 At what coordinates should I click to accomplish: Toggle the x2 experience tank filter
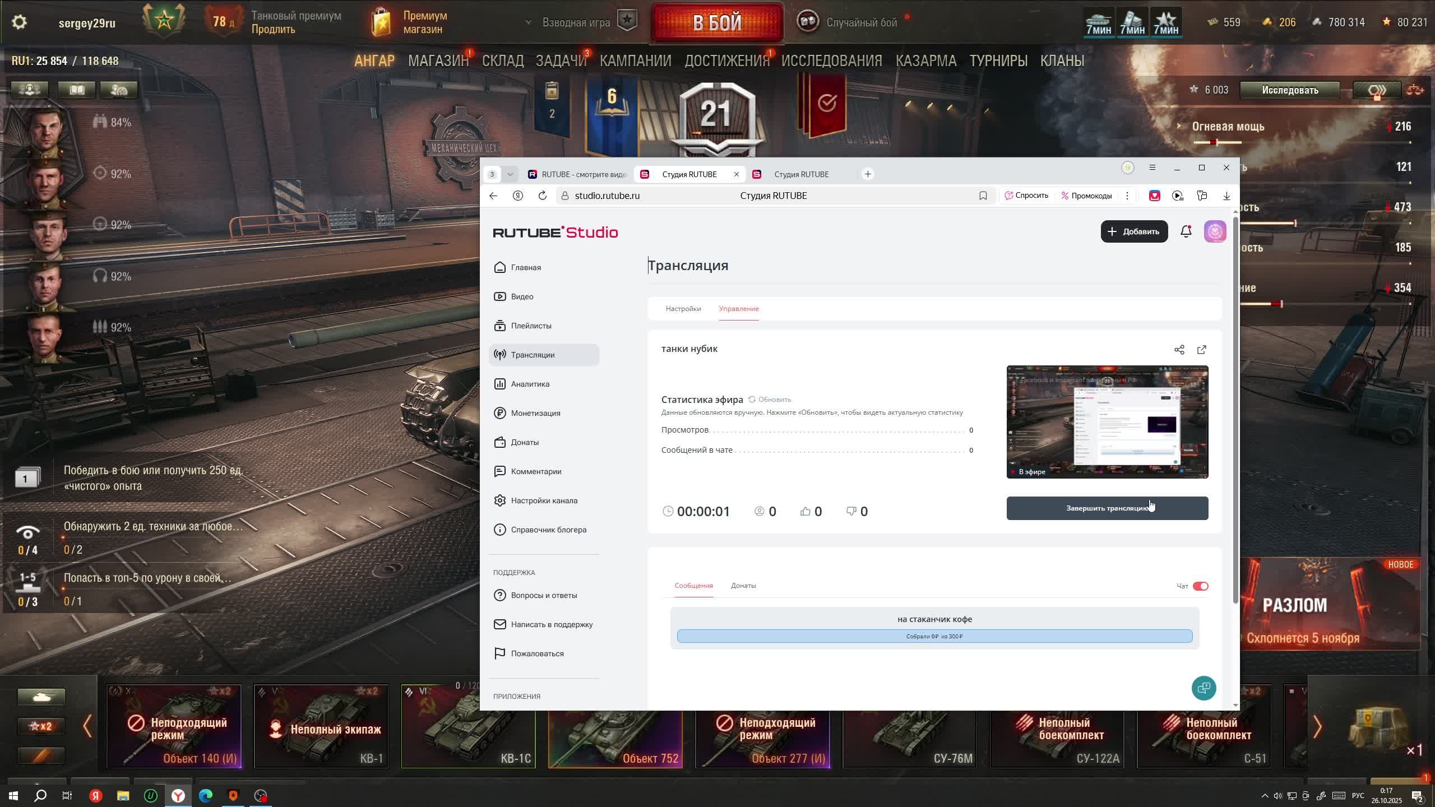click(x=41, y=726)
